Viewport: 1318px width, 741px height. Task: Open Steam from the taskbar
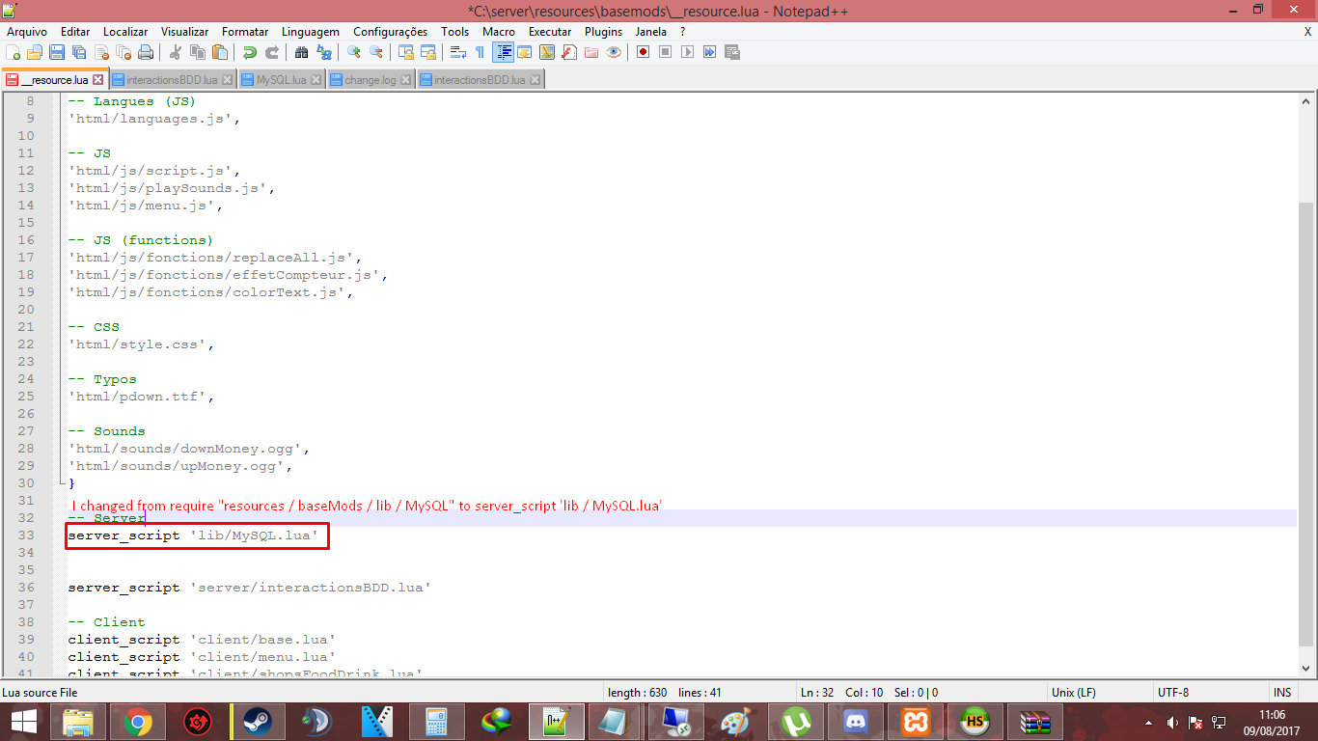point(257,722)
